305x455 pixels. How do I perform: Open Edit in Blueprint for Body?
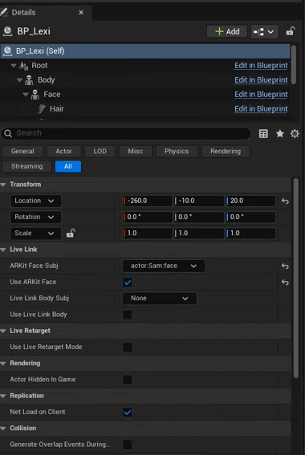(x=261, y=79)
